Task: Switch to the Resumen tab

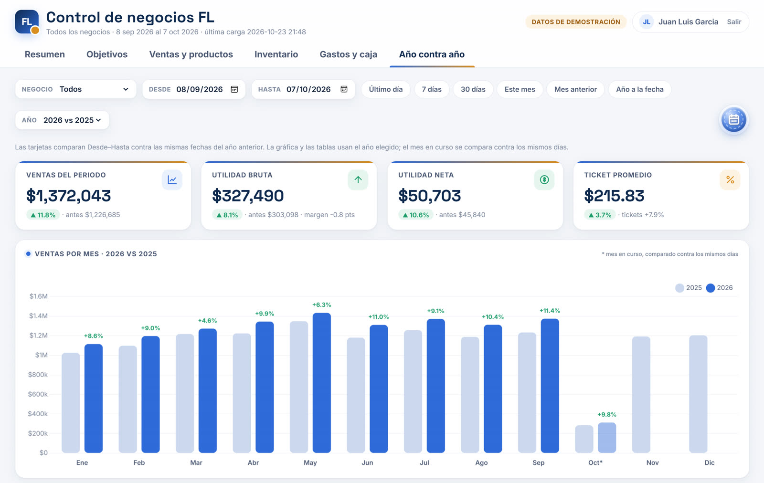Action: (45, 54)
